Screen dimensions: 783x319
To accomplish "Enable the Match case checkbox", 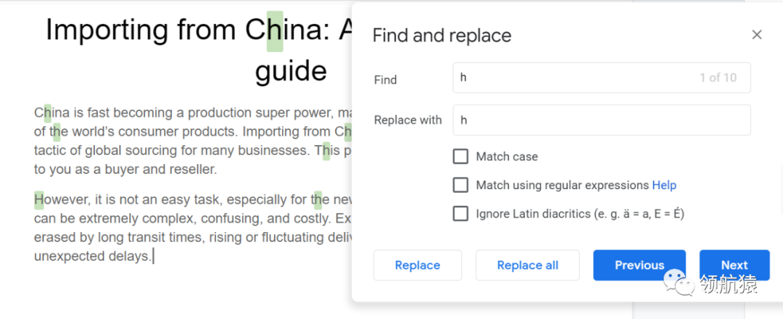I will [x=460, y=157].
